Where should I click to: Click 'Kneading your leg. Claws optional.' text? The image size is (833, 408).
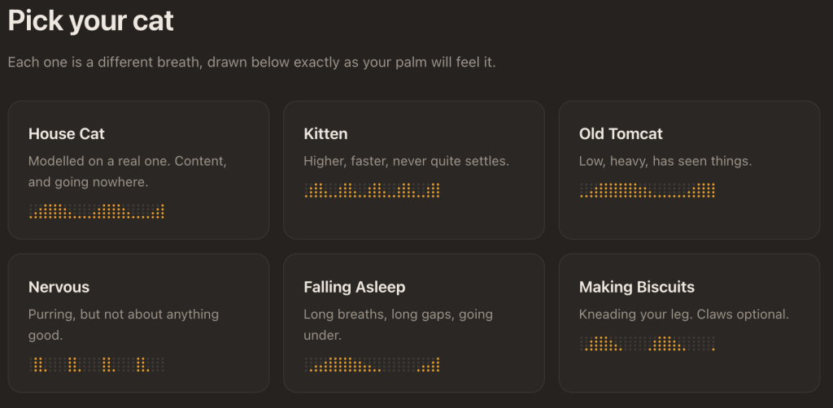pos(684,314)
